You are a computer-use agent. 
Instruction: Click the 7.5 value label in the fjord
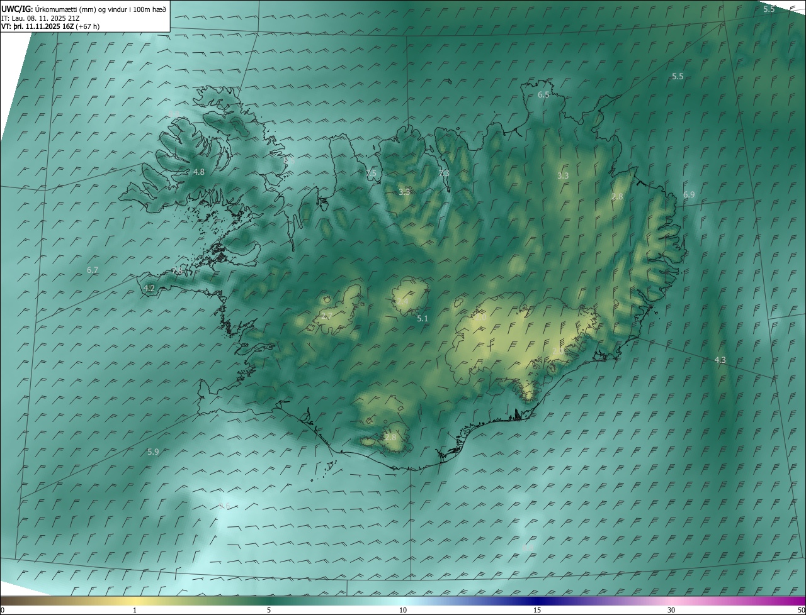pos(371,173)
